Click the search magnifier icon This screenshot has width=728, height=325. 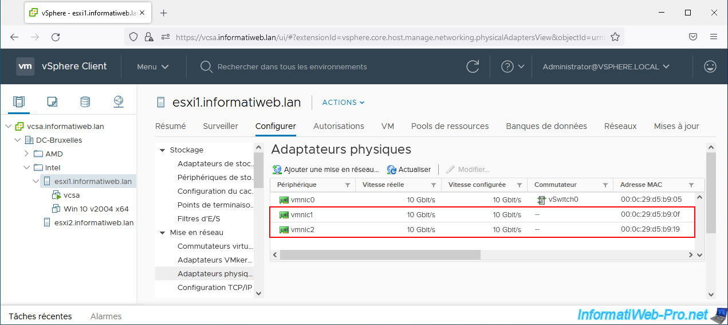[x=206, y=66]
